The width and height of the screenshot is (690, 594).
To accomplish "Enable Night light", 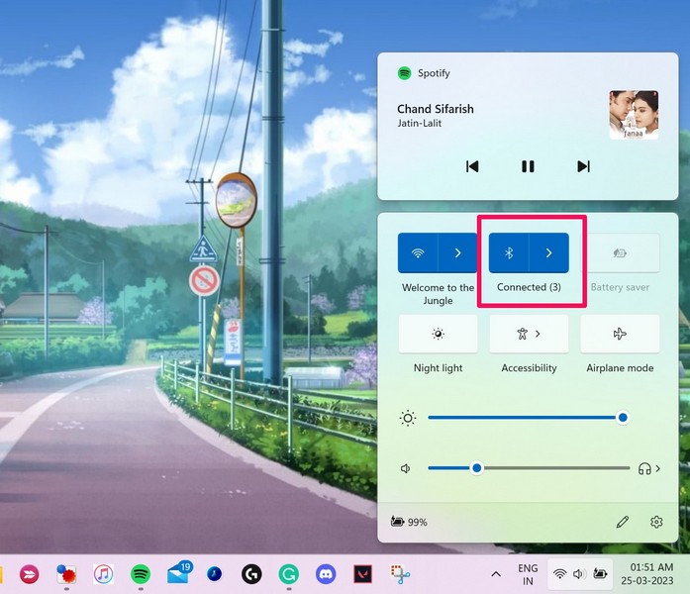I will [x=438, y=335].
